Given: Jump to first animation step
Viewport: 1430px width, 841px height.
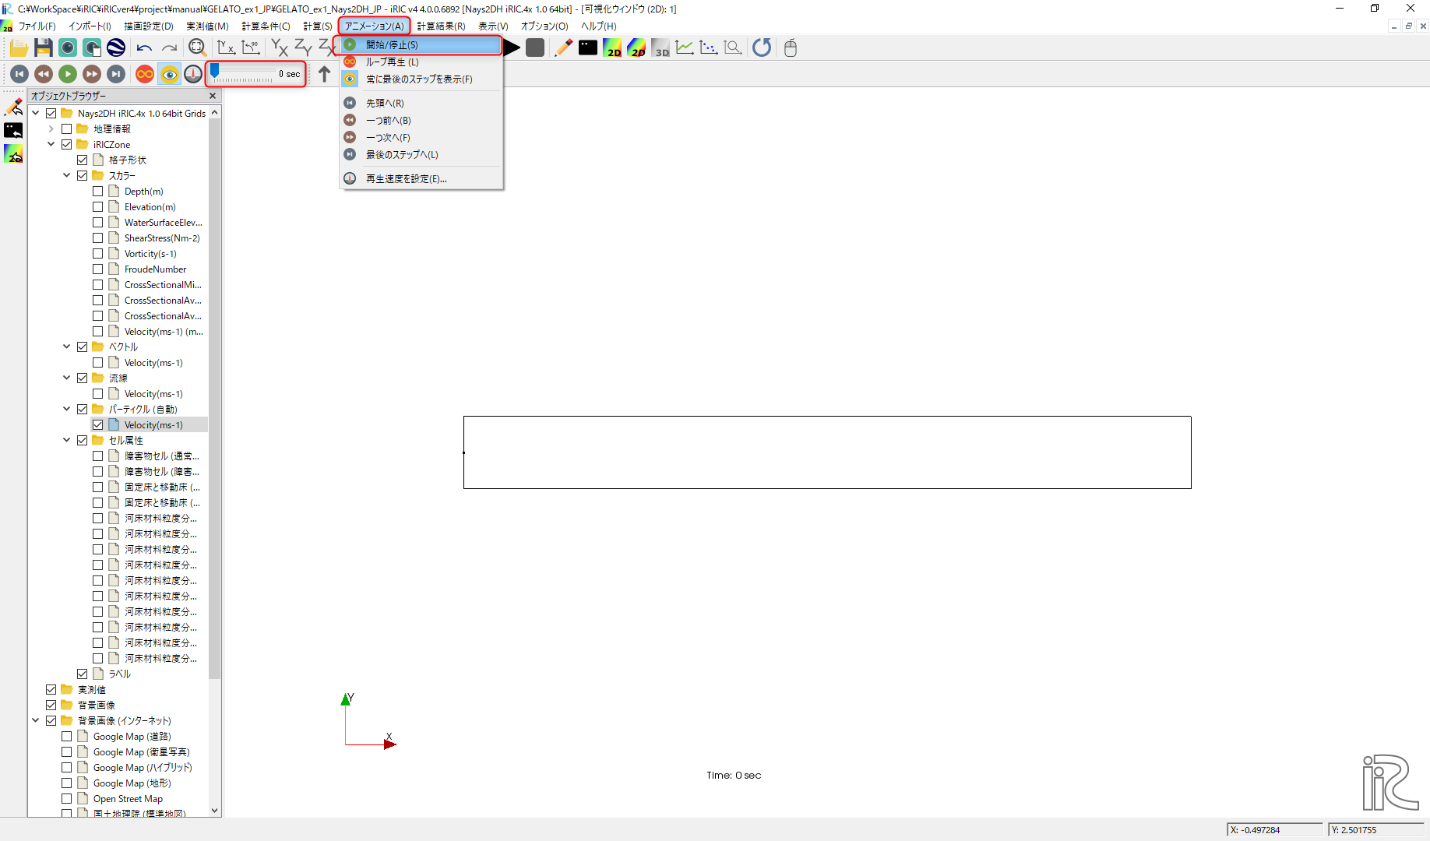Looking at the screenshot, I should click(x=19, y=74).
